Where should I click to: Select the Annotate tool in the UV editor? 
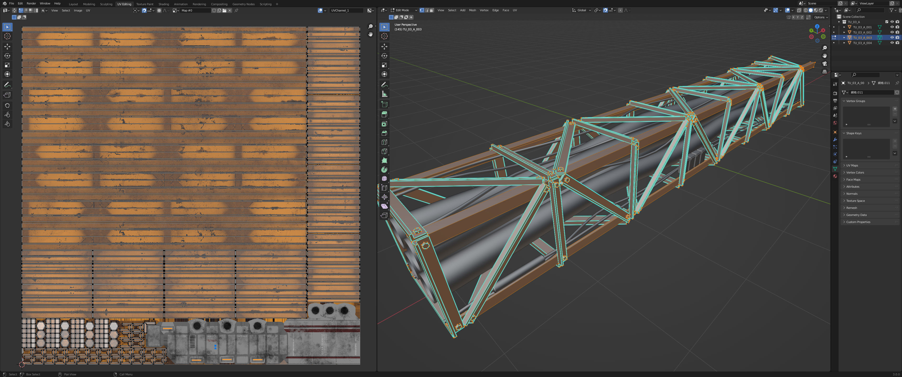7,85
